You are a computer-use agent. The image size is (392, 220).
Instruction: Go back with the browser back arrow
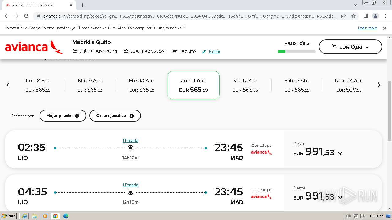point(7,16)
